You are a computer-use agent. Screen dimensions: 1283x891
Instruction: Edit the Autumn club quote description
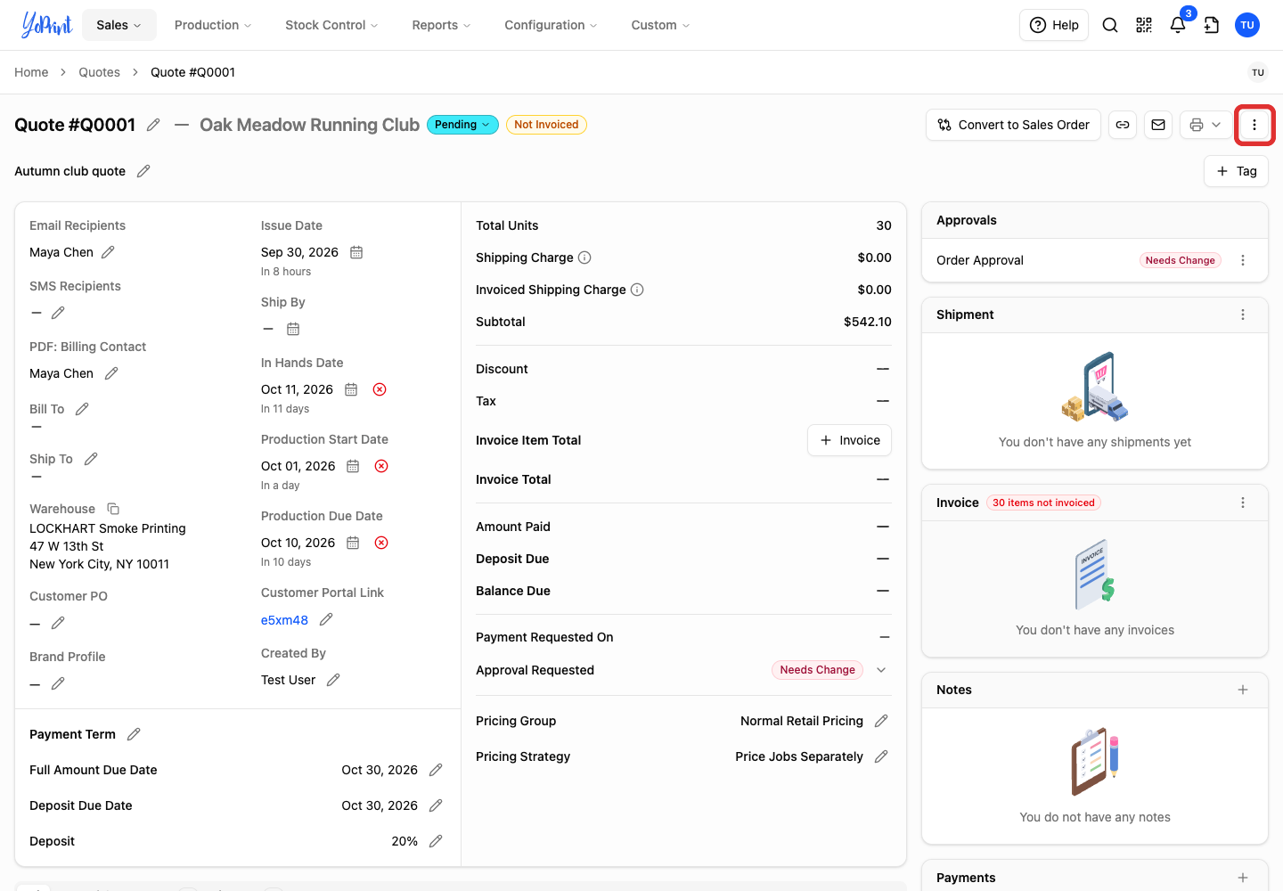tap(143, 171)
